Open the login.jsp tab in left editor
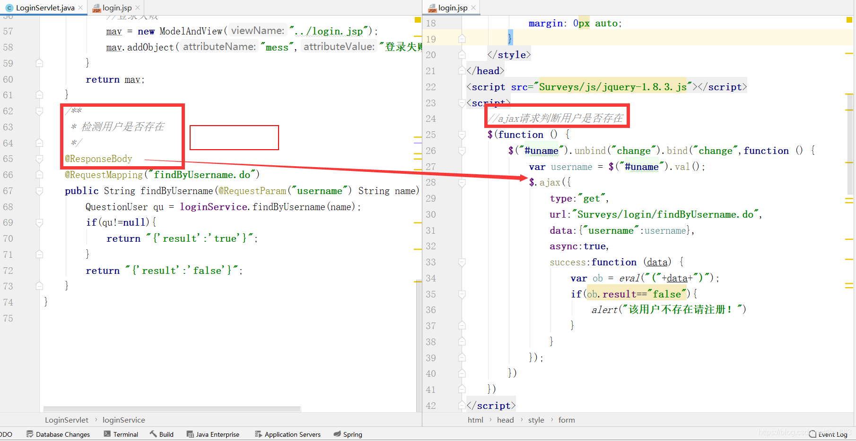Image resolution: width=856 pixels, height=441 pixels. click(116, 8)
